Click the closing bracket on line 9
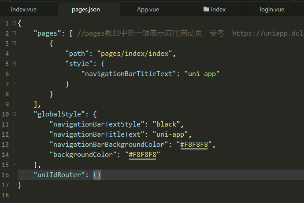 coord(36,104)
